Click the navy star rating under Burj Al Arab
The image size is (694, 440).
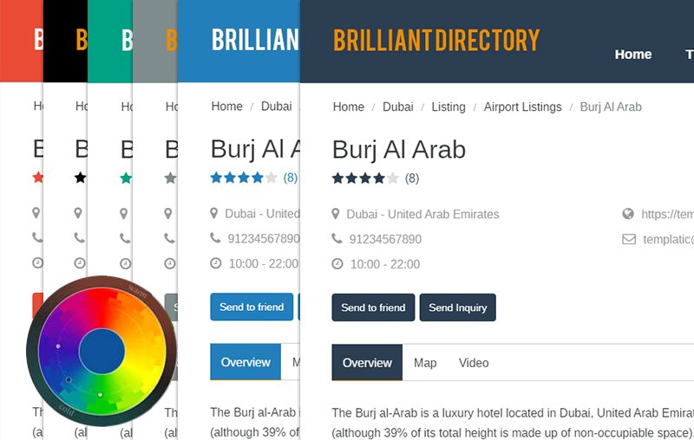365,178
